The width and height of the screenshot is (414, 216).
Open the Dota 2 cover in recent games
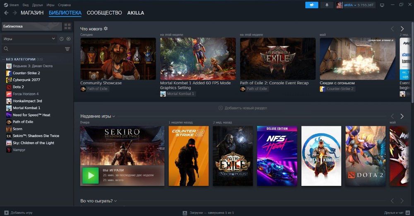pos(366,156)
